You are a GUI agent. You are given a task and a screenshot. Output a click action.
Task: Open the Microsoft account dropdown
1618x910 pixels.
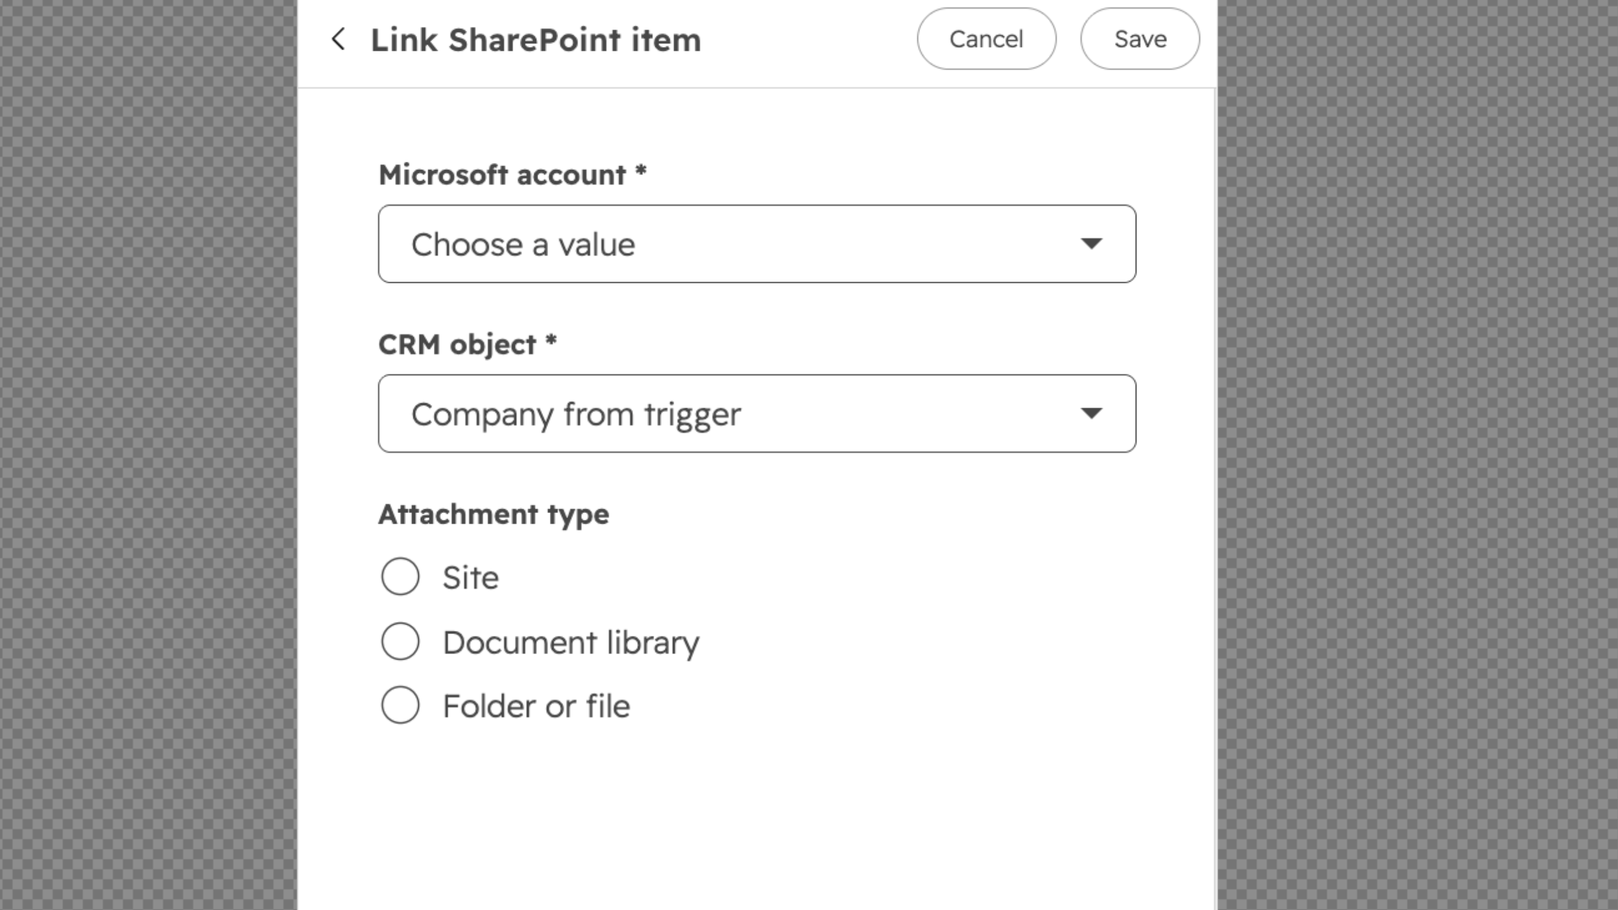click(757, 244)
